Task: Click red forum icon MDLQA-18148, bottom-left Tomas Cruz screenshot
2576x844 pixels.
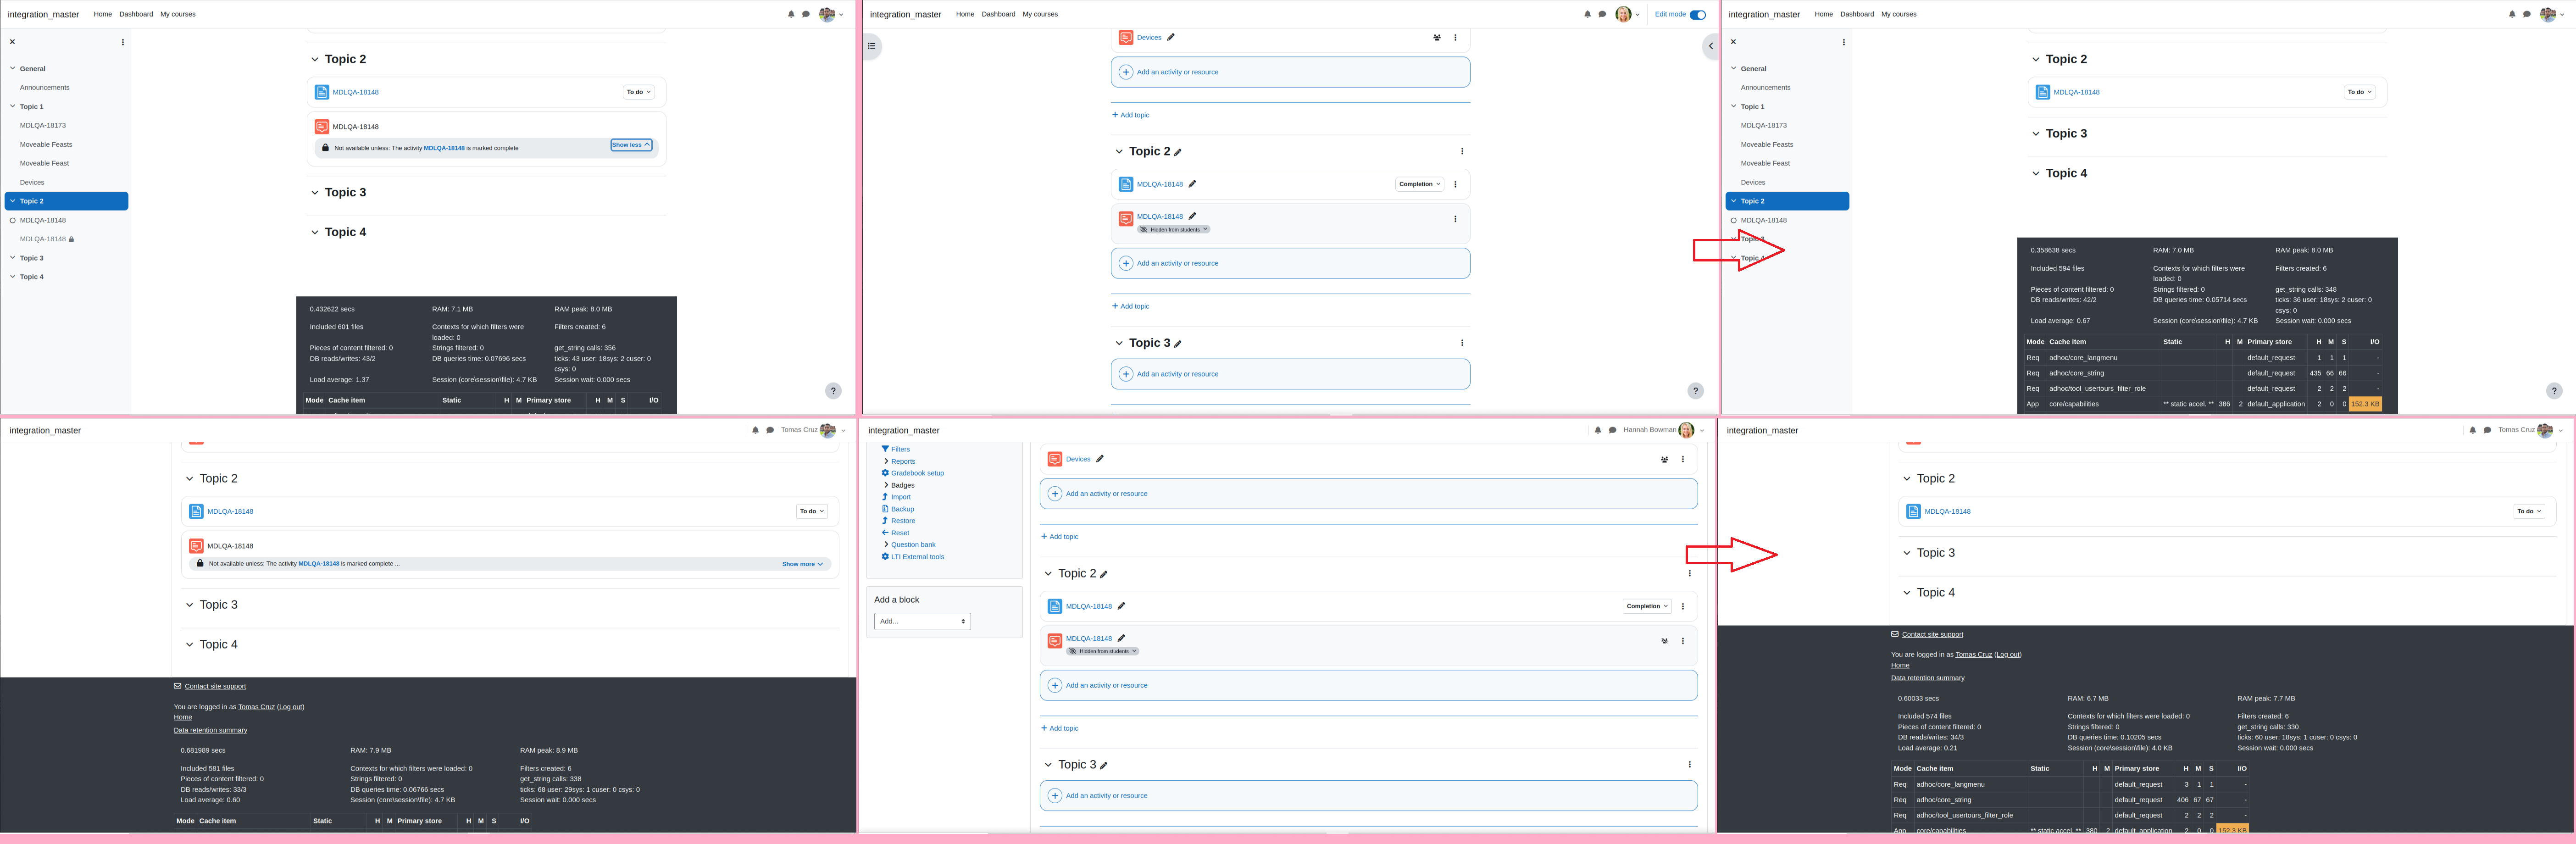Action: pyautogui.click(x=196, y=546)
